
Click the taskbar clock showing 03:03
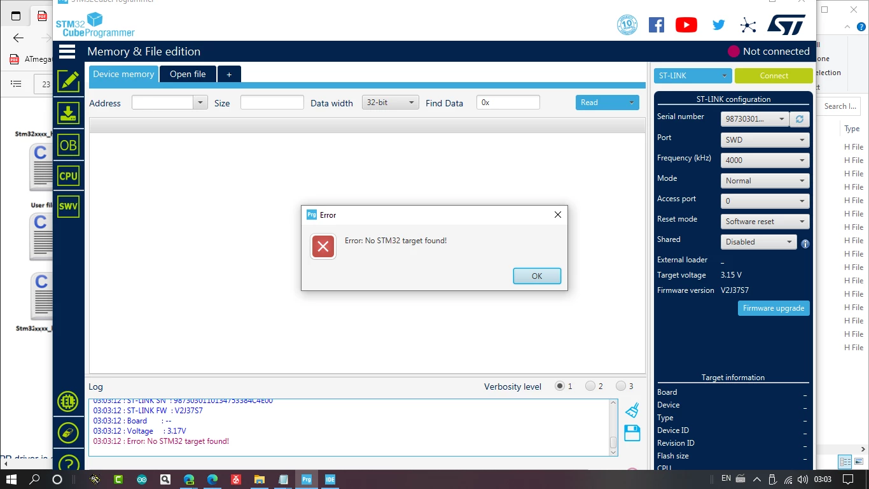tap(823, 479)
